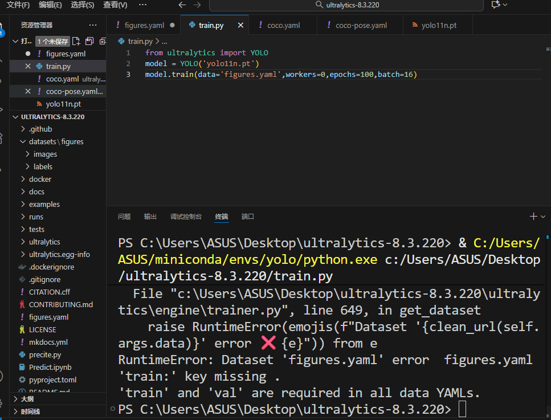Expand the images folder
The image size is (551, 420).
coord(45,154)
